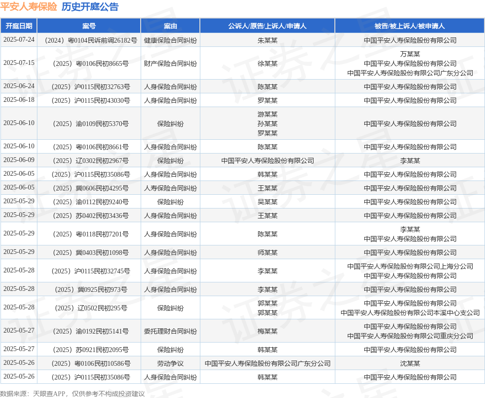Click the 财产保险合同纠纷 cell

[171, 63]
